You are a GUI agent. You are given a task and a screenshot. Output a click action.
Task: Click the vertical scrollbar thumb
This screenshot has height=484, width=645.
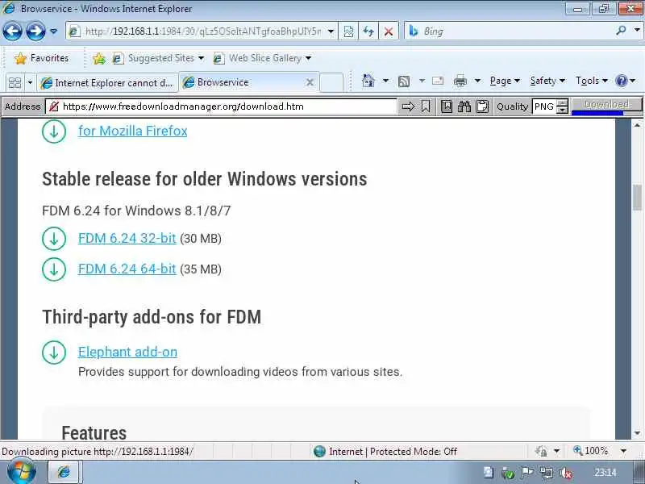[x=638, y=198]
